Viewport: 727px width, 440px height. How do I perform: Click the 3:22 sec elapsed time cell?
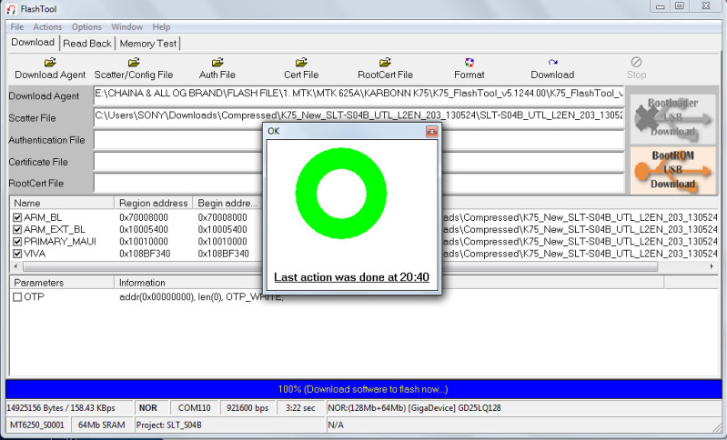300,408
